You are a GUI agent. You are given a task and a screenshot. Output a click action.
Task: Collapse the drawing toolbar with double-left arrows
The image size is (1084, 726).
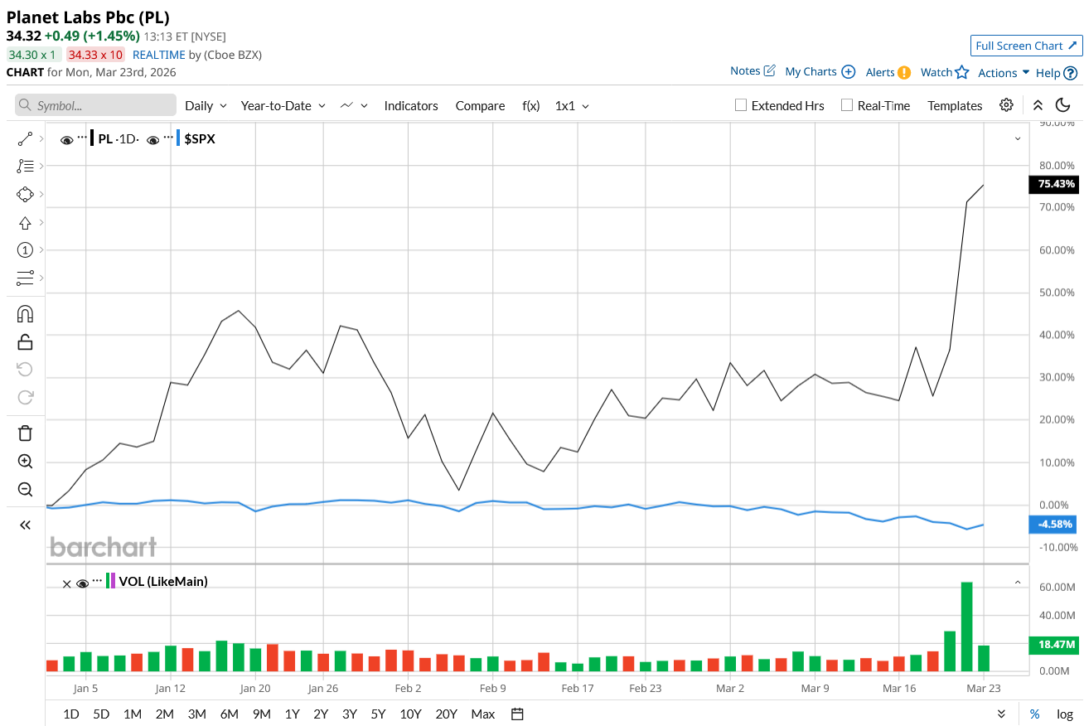(x=25, y=525)
